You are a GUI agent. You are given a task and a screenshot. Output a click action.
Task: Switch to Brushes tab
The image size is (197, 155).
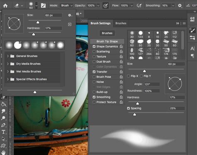tap(121, 23)
